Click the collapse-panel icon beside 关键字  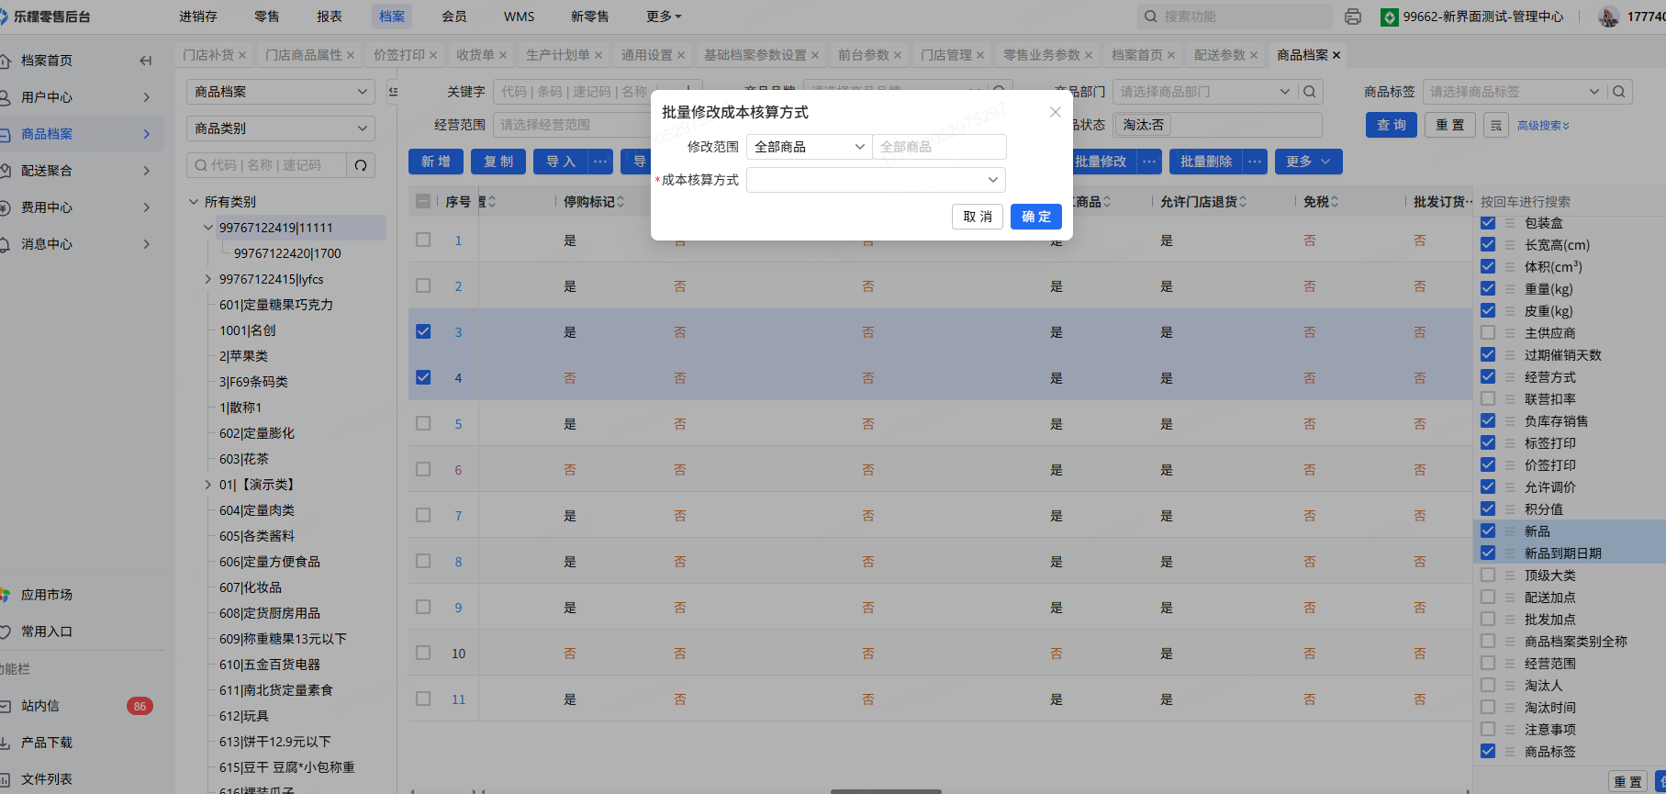393,92
